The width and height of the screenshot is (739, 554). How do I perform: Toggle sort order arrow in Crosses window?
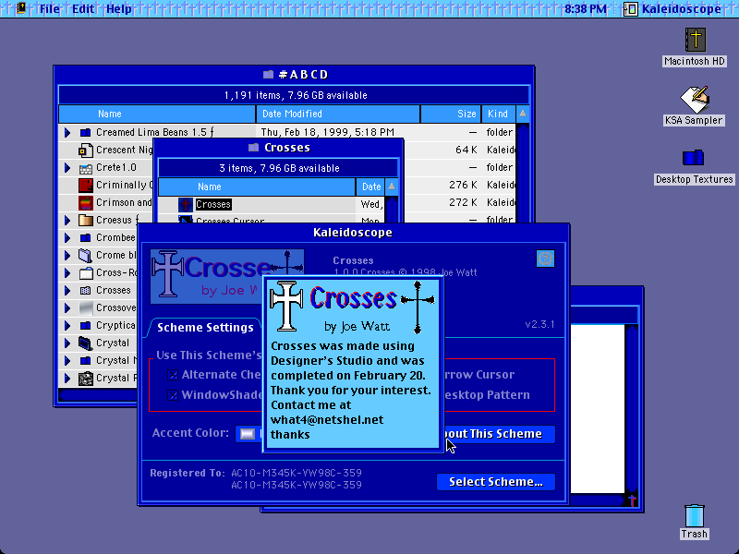tap(392, 187)
